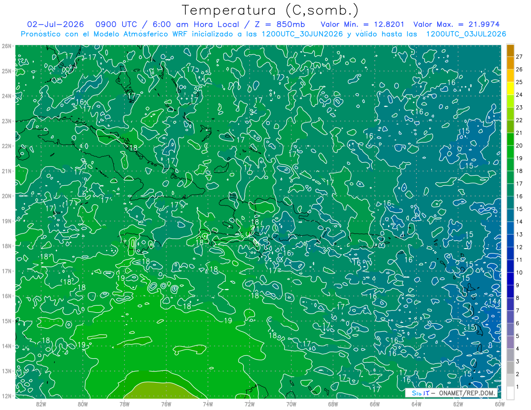Click latitude axis label "15N"
This screenshot has width=531, height=410.
point(7,321)
